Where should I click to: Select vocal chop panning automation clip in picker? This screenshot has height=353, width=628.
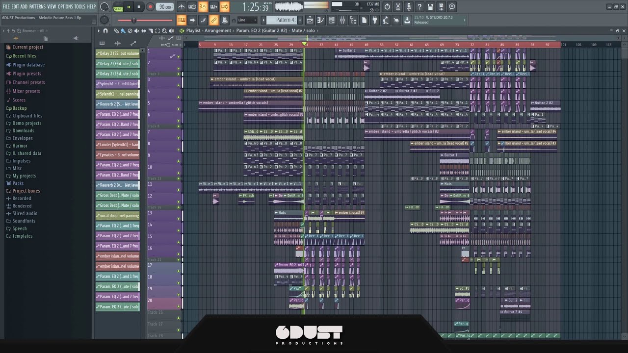click(118, 216)
